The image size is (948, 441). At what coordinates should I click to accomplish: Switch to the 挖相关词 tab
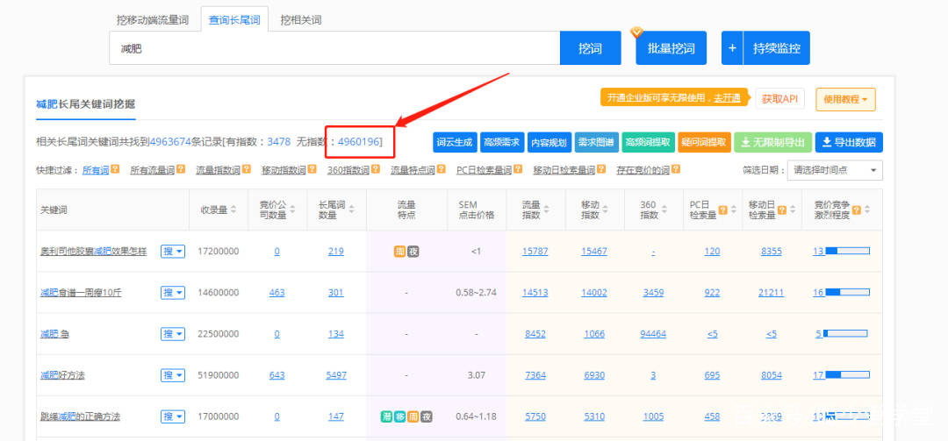point(300,19)
